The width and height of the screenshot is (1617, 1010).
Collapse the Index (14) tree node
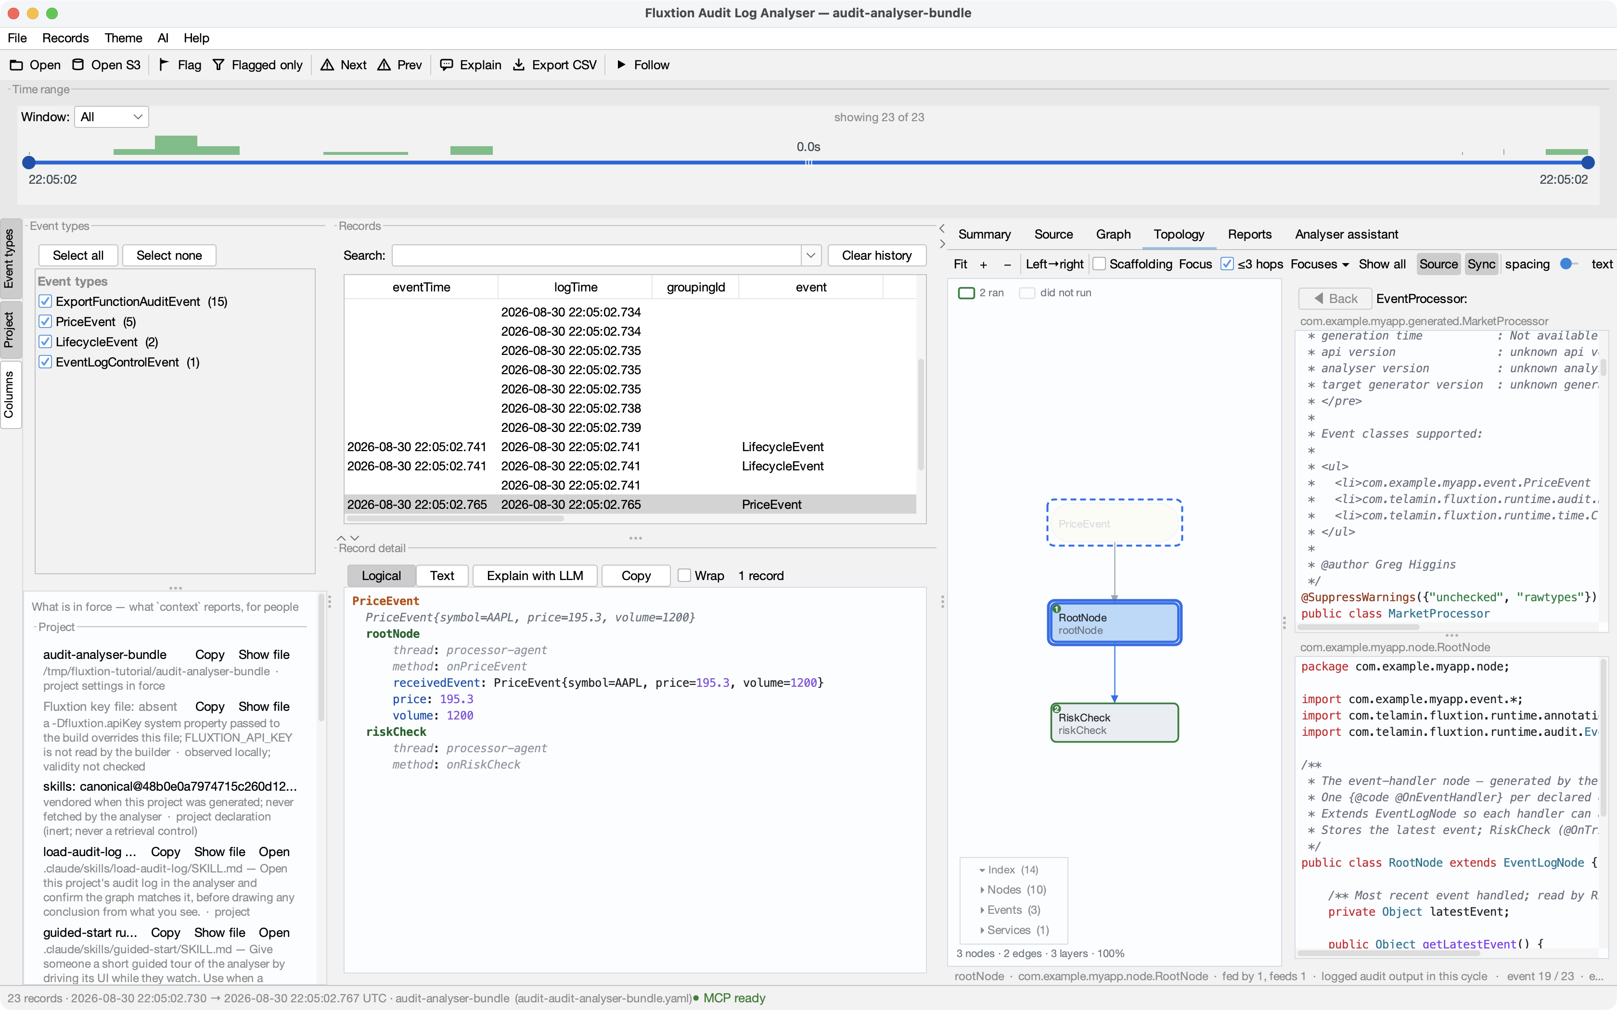tap(982, 871)
